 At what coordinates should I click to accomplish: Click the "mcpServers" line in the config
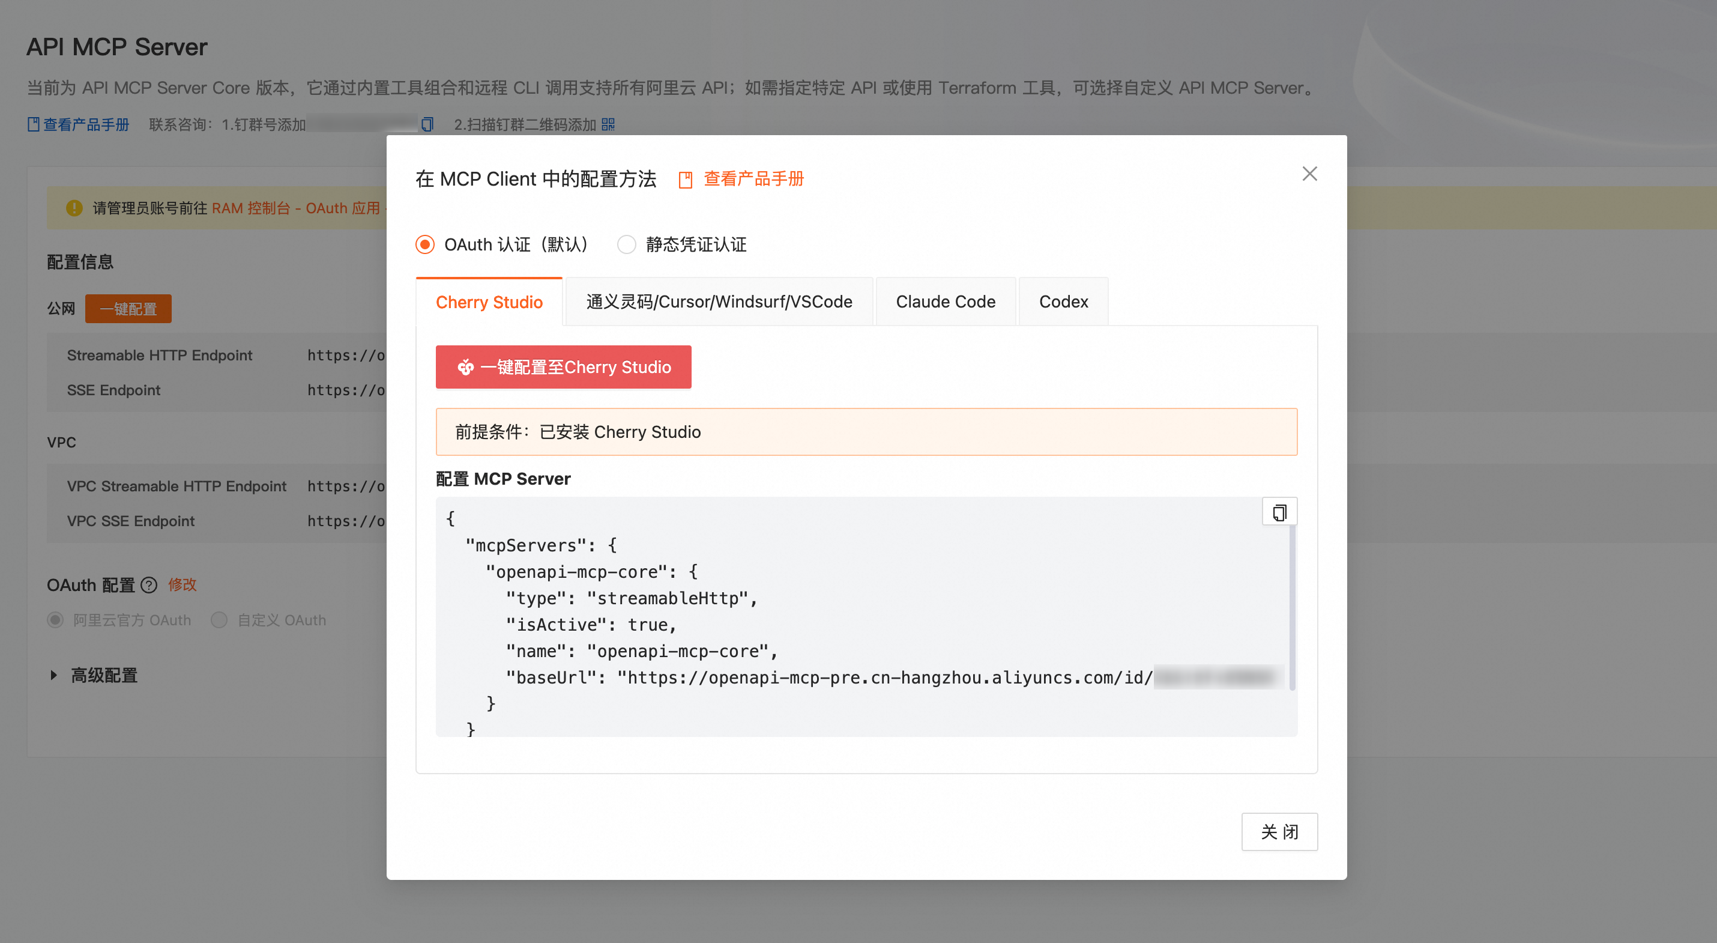pos(542,545)
